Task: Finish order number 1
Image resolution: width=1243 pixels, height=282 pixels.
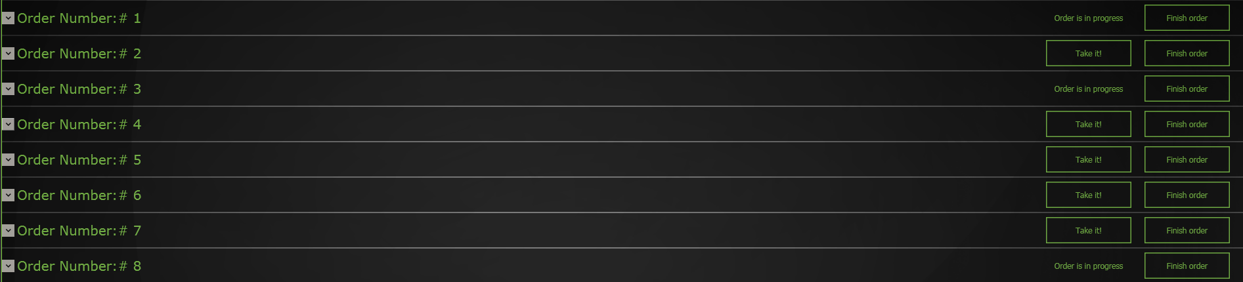Action: (1187, 18)
